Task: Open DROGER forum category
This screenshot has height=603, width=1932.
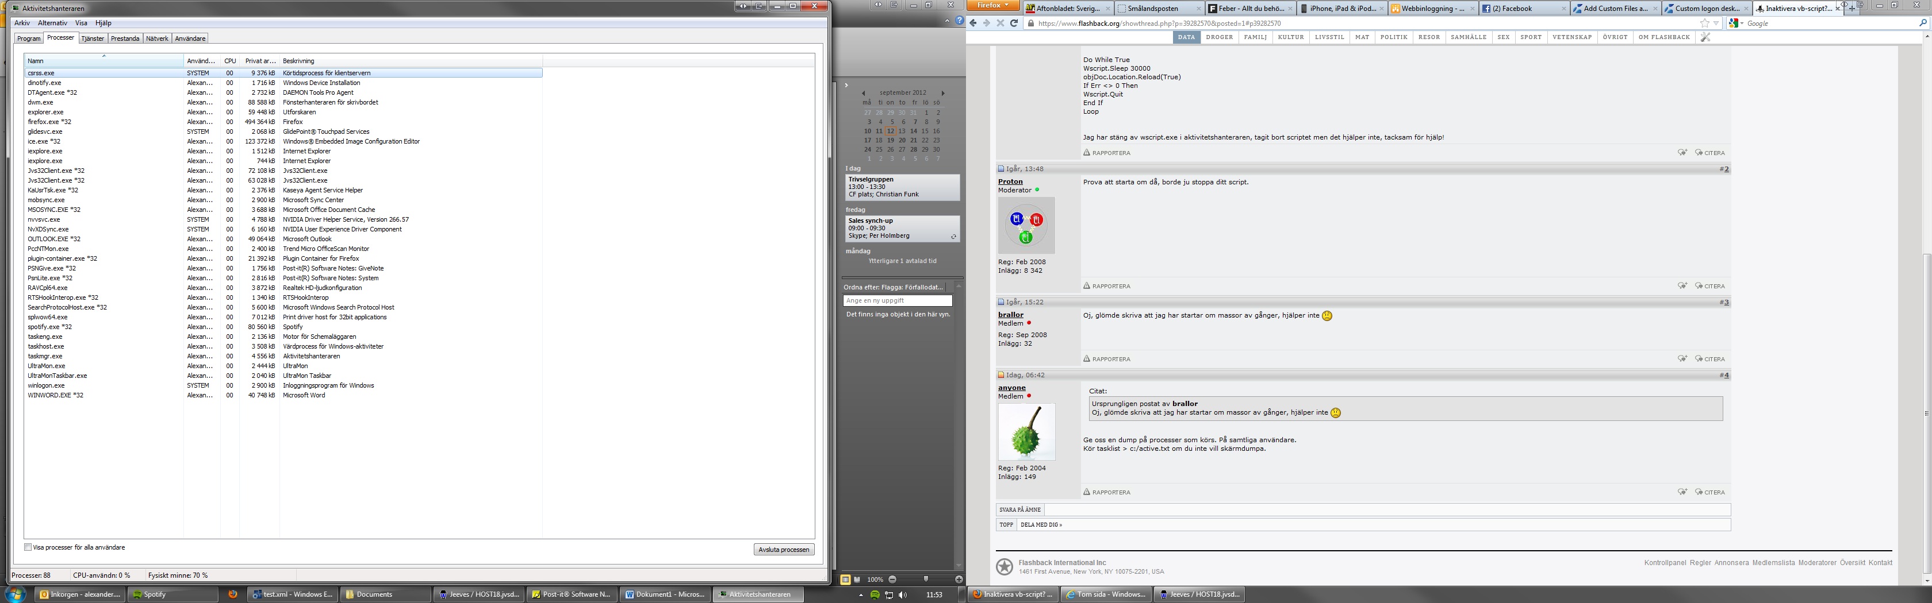Action: 1220,37
